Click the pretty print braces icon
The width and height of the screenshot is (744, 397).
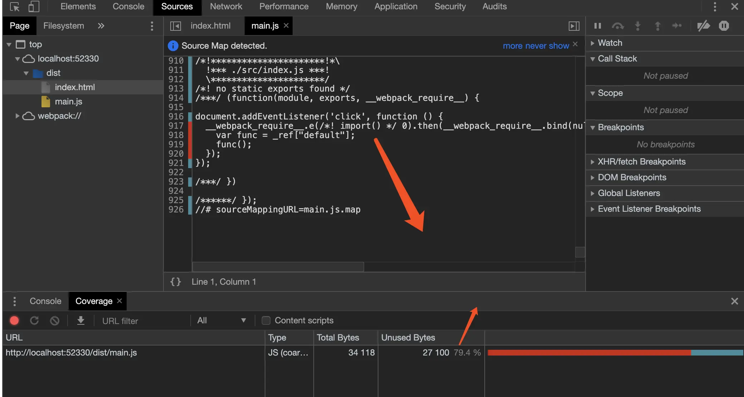(x=175, y=282)
